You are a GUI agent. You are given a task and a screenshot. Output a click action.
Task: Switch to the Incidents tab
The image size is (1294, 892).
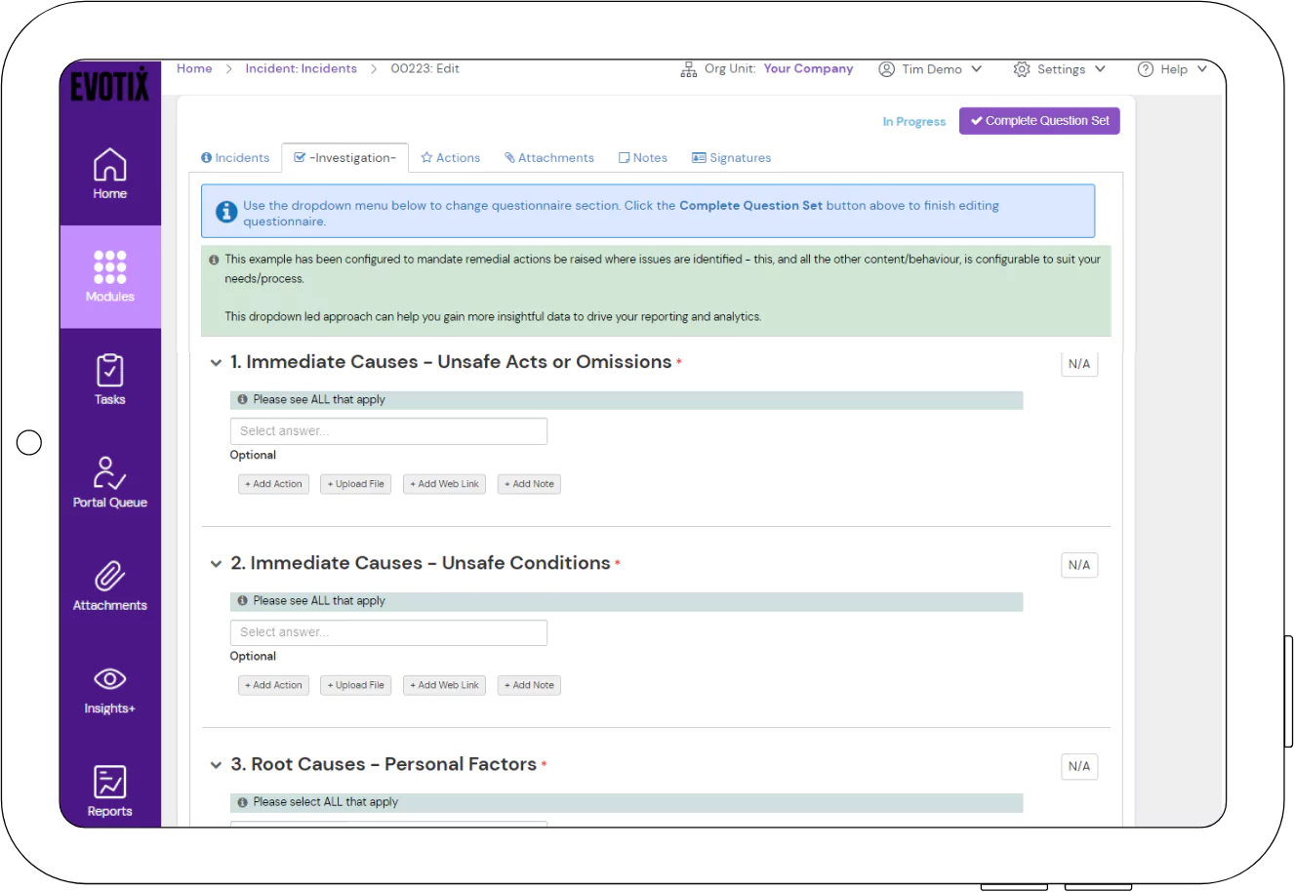tap(235, 158)
